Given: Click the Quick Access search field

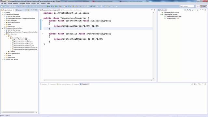Looking at the screenshot, I should point(187,6).
